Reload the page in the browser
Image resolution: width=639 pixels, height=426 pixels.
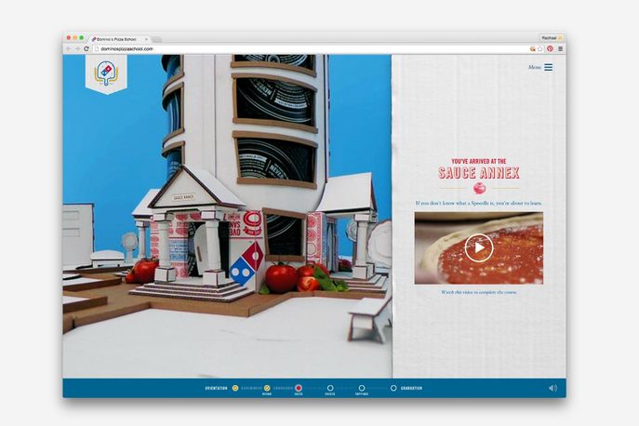point(87,48)
